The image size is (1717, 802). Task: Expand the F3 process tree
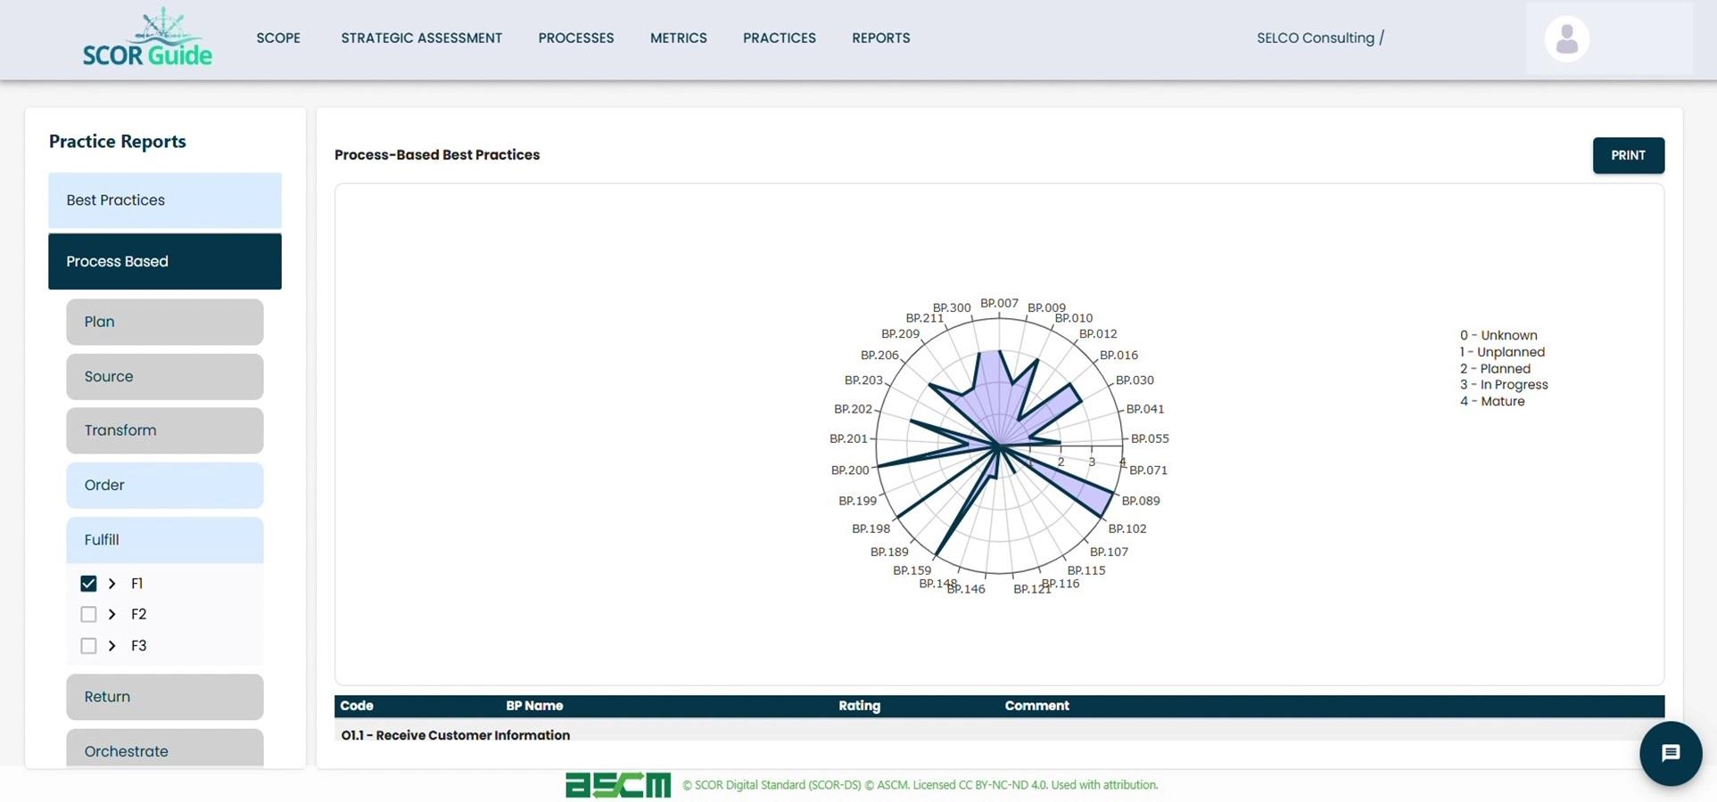[x=112, y=645]
